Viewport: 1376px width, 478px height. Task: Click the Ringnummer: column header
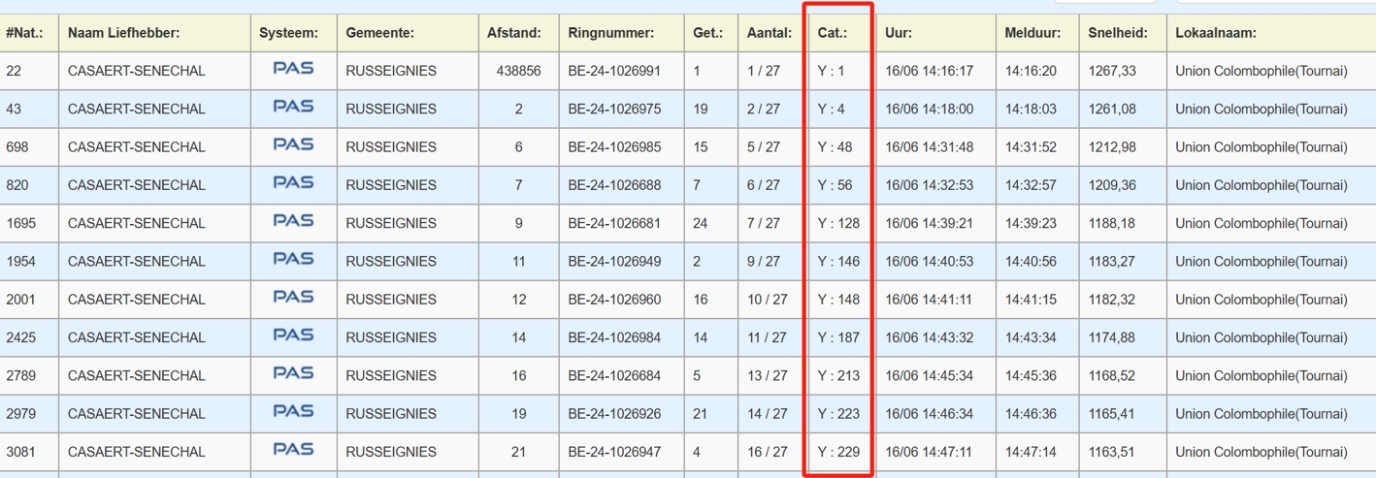click(x=611, y=33)
